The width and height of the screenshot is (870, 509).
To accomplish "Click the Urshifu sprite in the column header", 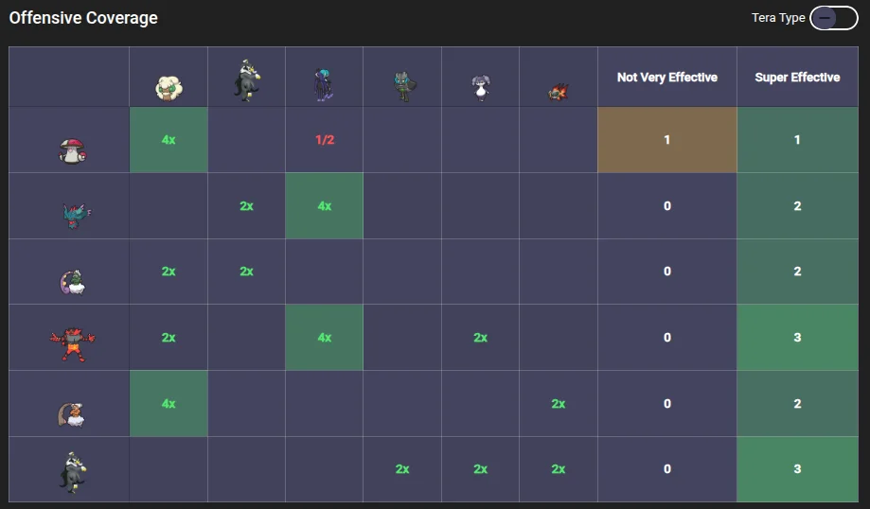I will pyautogui.click(x=246, y=80).
